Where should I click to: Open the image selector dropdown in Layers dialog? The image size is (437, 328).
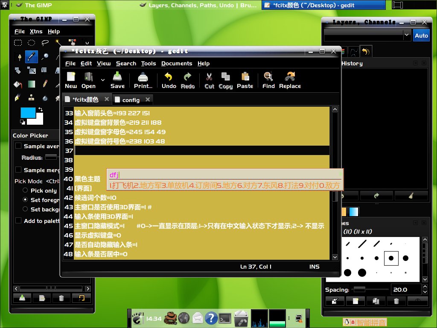point(367,35)
